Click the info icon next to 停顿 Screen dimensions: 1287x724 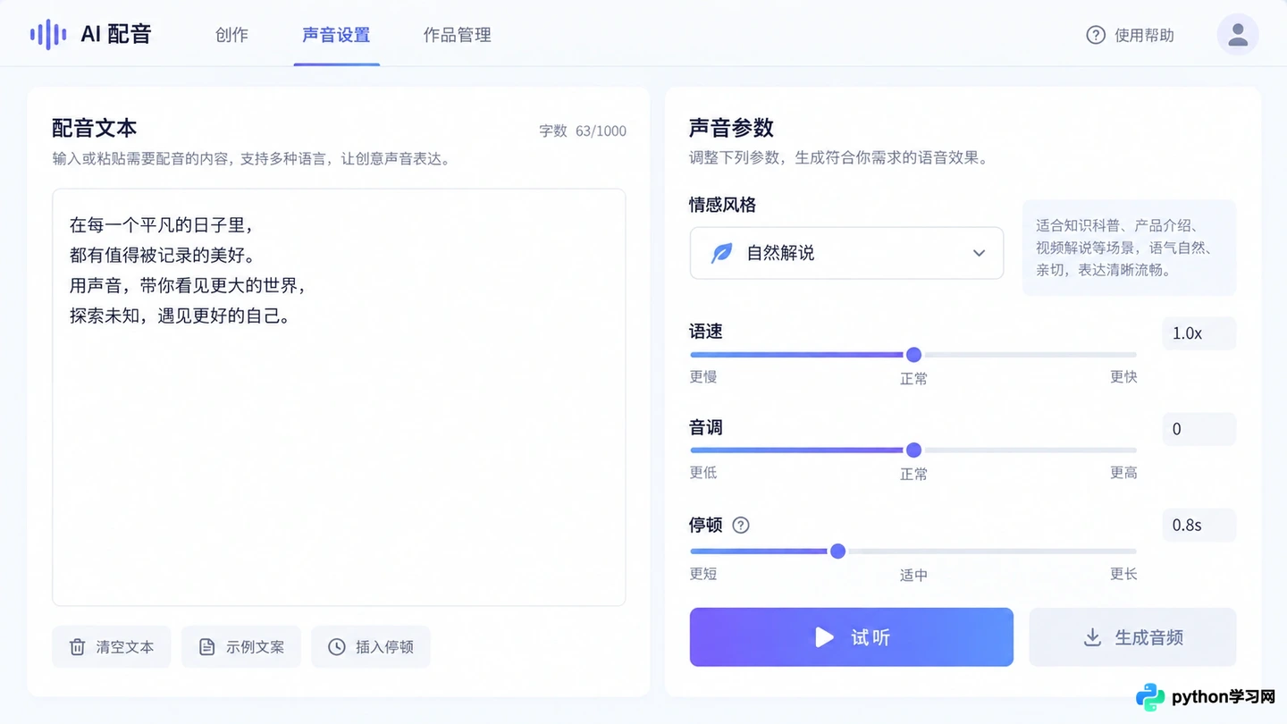point(741,525)
